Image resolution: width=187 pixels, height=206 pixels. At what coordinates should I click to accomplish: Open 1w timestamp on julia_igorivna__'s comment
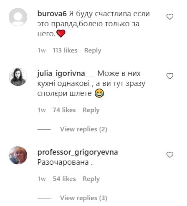42,110
